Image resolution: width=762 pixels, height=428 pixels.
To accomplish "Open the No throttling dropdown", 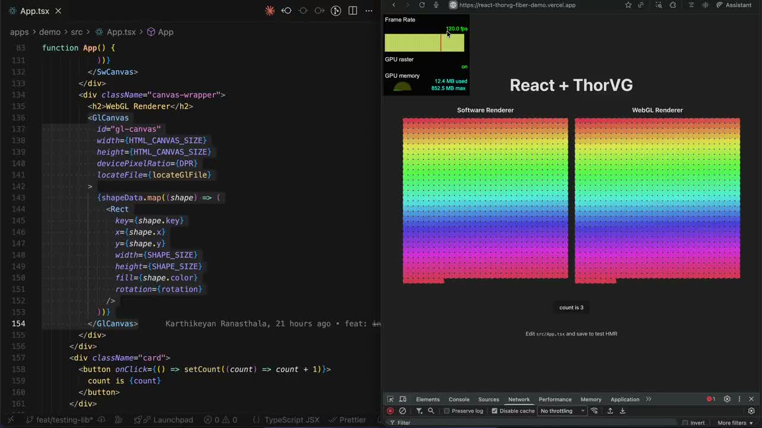I will [562, 411].
